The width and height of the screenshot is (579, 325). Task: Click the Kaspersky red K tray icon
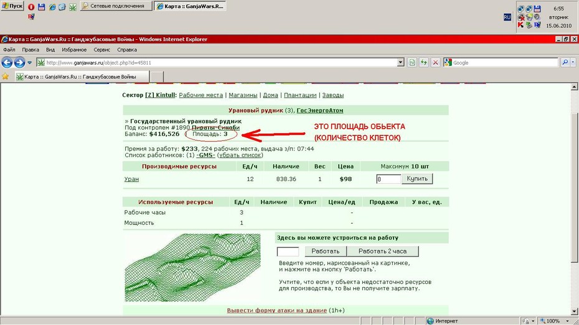[x=520, y=25]
